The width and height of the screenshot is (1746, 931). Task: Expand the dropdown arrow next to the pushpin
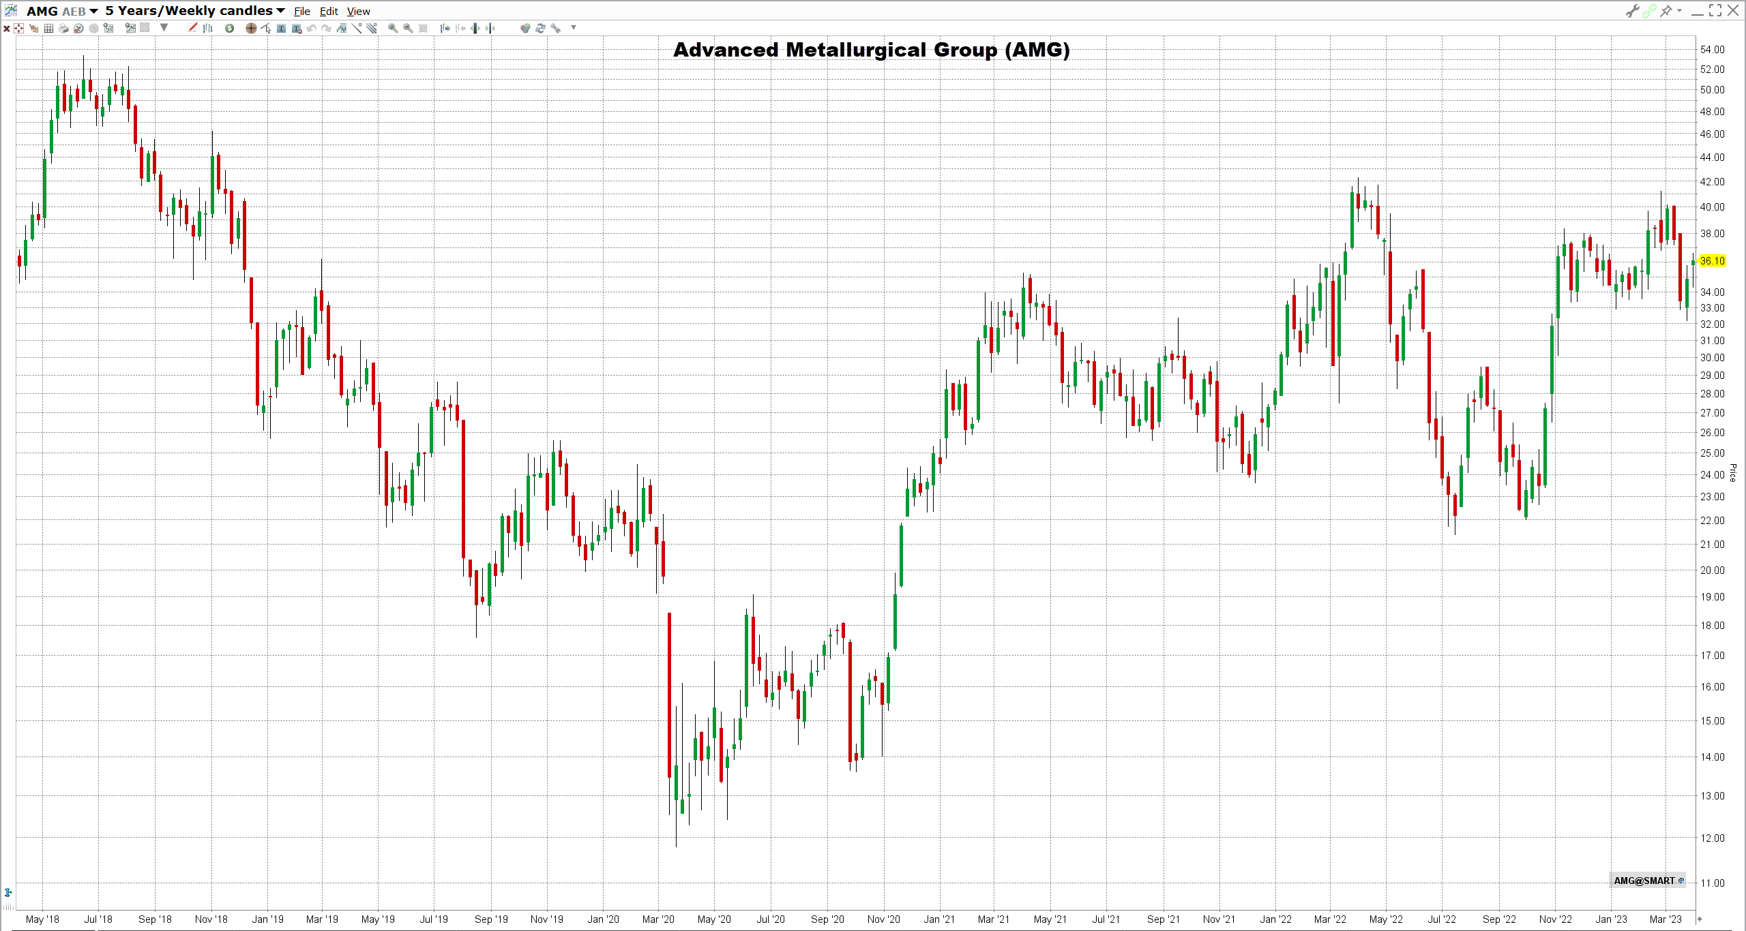pos(1679,11)
